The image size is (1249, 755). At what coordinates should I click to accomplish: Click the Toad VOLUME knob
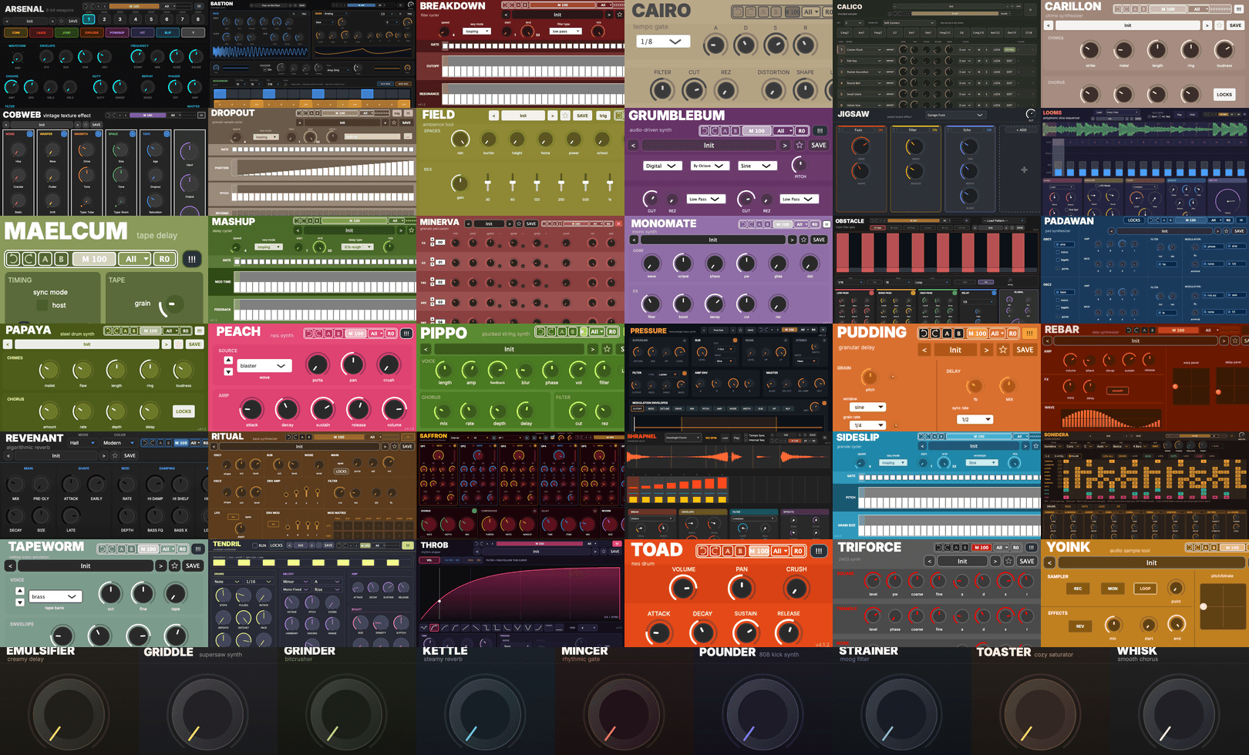[683, 589]
